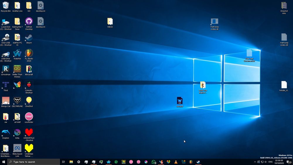Select the Another one folder

pos(17,7)
